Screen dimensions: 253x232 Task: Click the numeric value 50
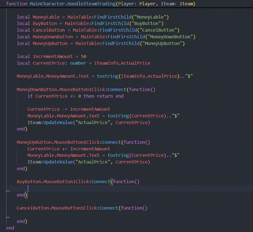[x=84, y=57]
